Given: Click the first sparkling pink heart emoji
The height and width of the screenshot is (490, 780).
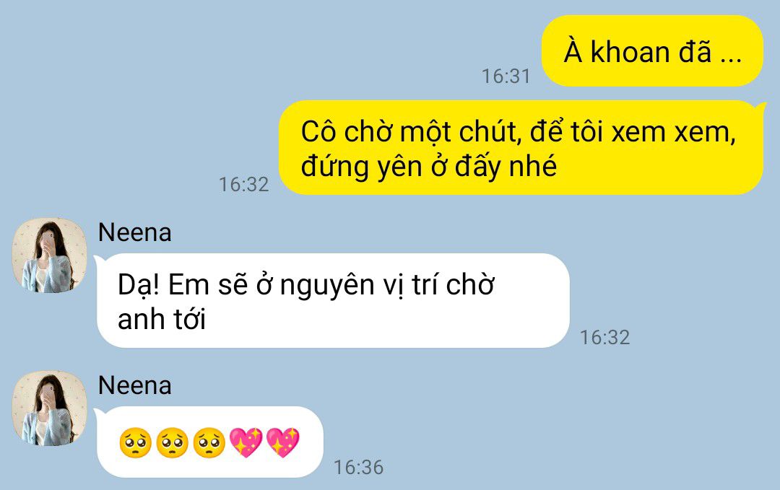Looking at the screenshot, I should [x=246, y=442].
